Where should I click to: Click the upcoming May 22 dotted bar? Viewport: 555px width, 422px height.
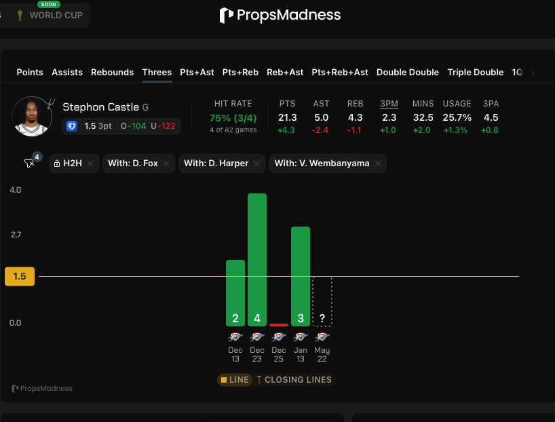click(322, 302)
